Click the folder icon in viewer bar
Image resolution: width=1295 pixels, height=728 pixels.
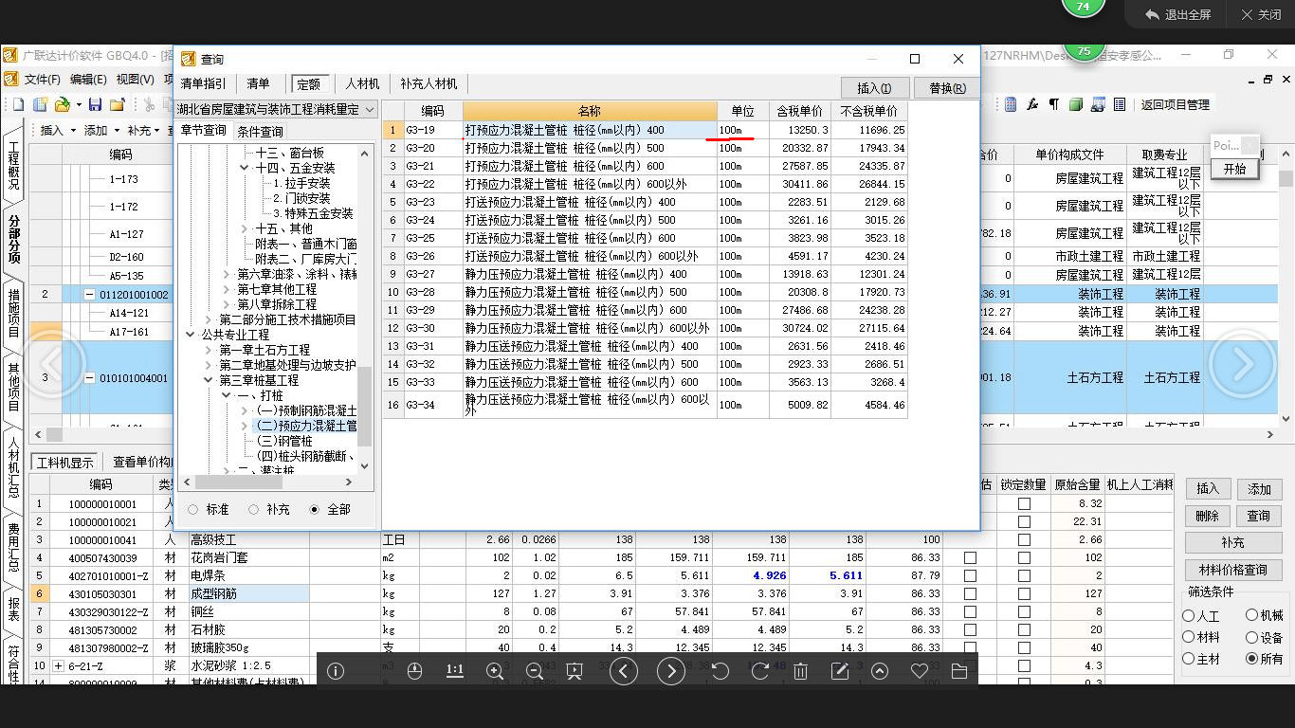click(958, 671)
